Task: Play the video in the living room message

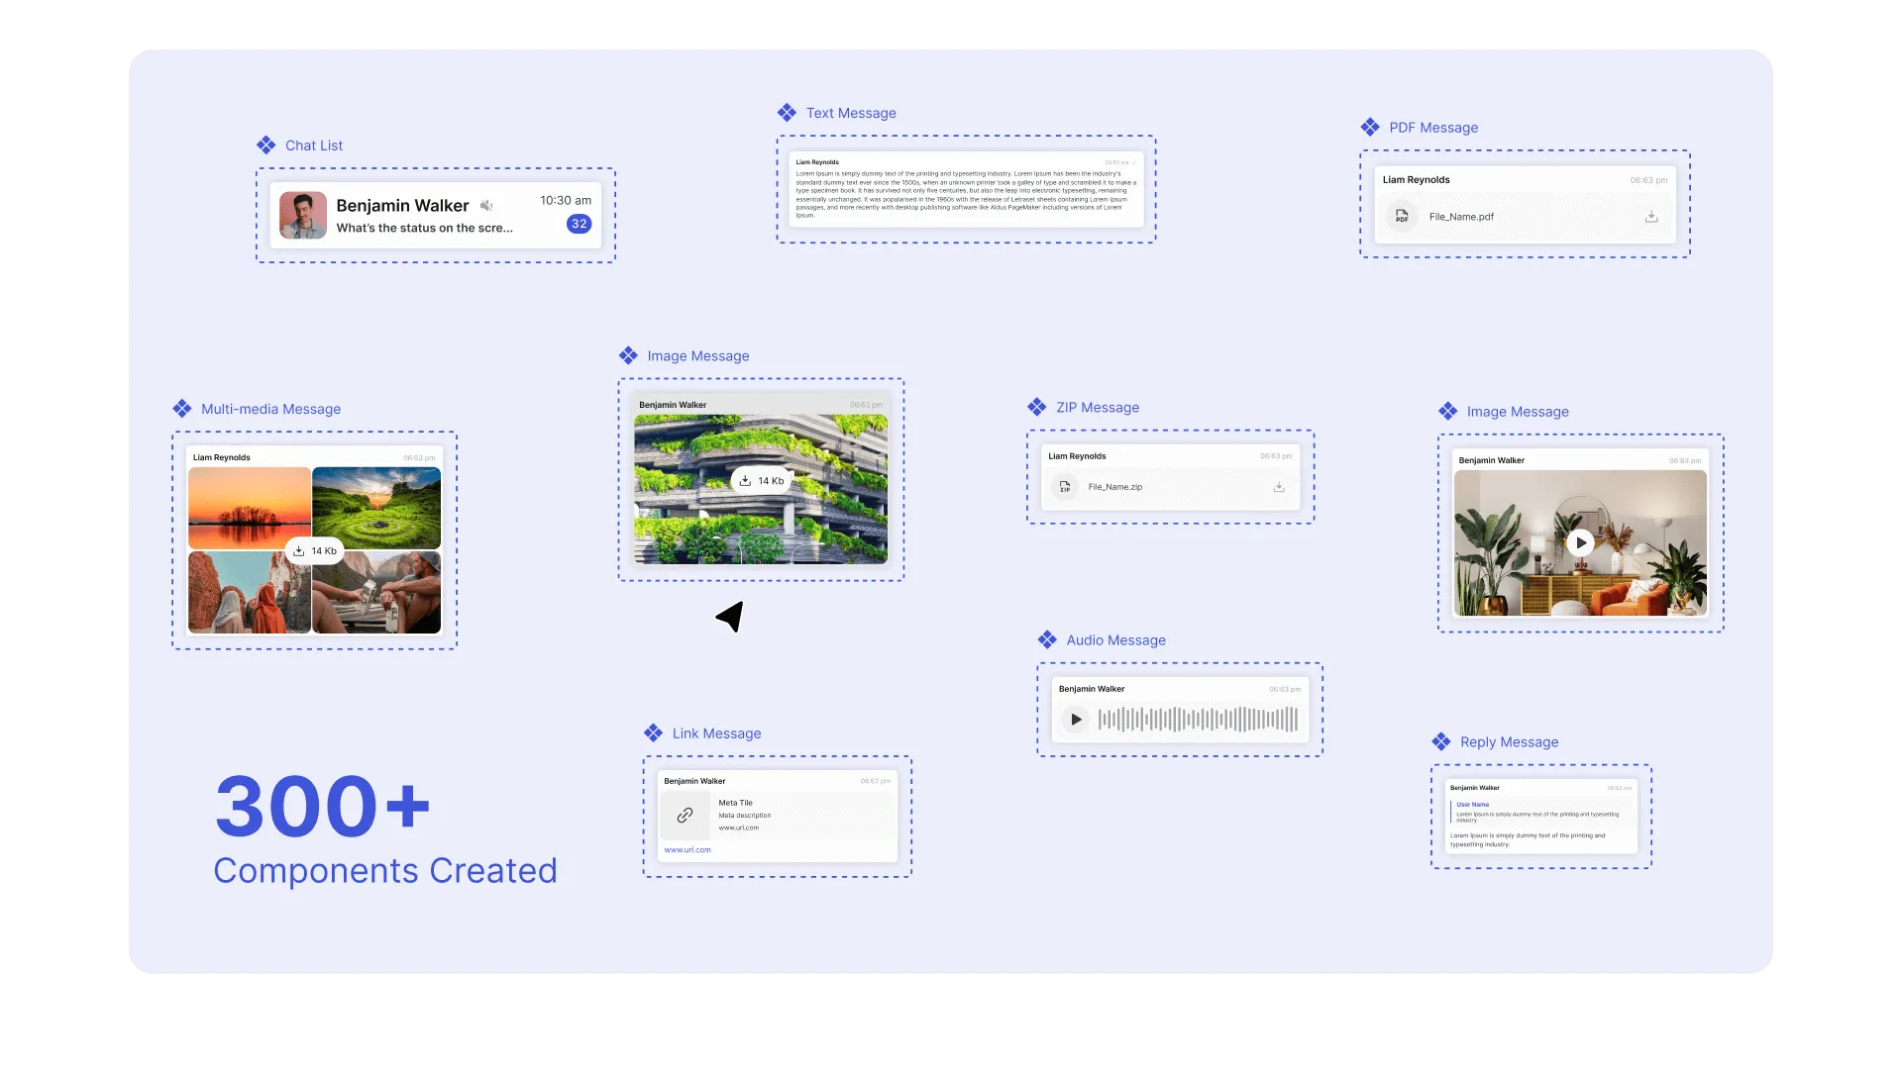Action: 1581,542
